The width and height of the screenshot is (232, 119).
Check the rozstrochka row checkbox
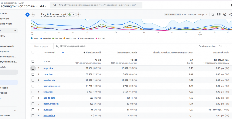click(x=33, y=116)
